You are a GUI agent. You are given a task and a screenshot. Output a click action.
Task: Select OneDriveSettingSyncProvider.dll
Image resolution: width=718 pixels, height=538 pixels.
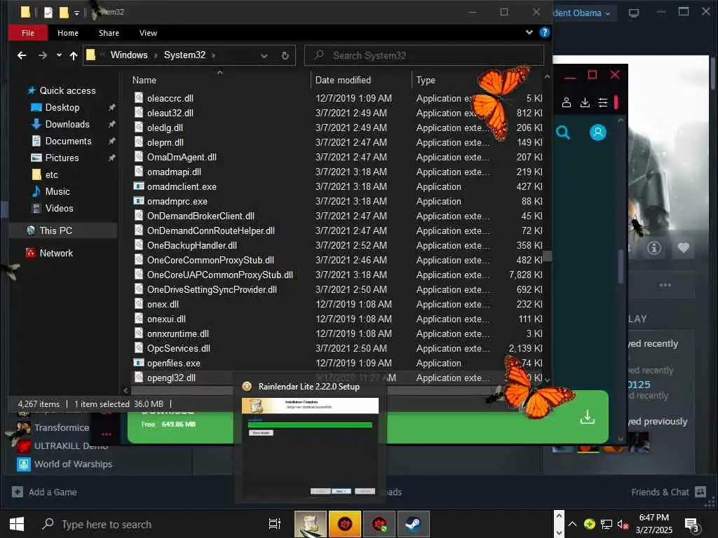point(212,289)
